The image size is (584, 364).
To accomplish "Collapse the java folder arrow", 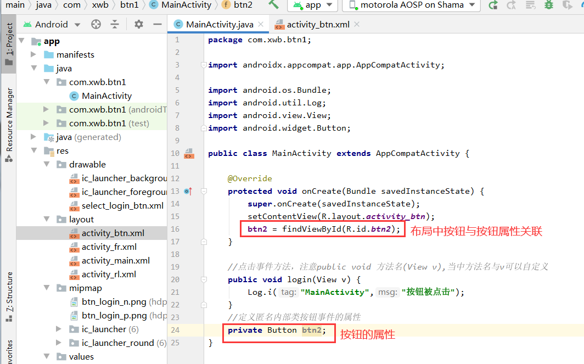I will [34, 68].
